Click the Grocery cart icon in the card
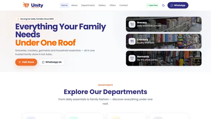The width and height of the screenshot is (211, 119). pyautogui.click(x=132, y=24)
